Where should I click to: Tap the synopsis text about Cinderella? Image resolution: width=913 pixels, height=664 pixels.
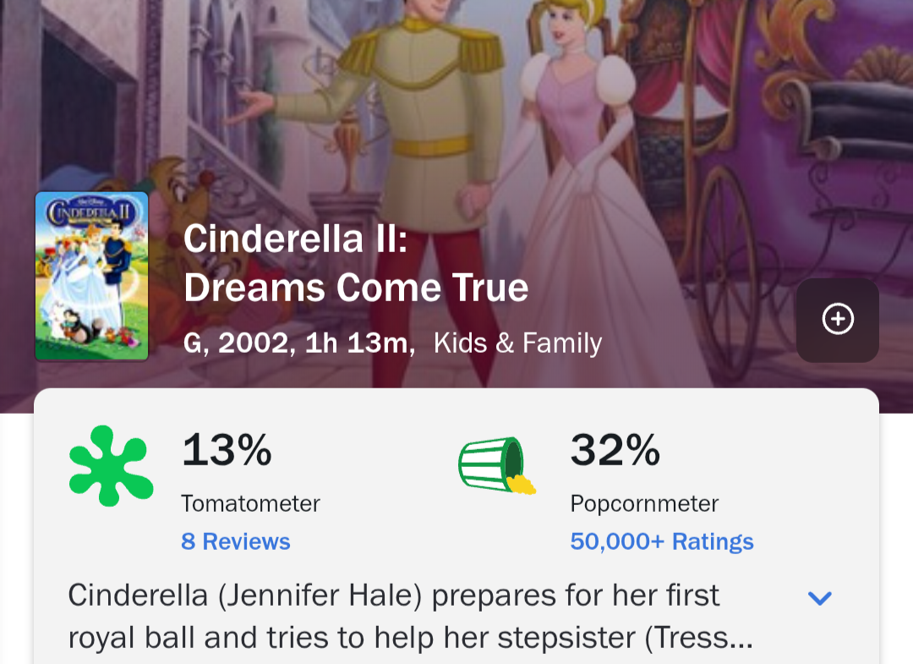point(410,616)
